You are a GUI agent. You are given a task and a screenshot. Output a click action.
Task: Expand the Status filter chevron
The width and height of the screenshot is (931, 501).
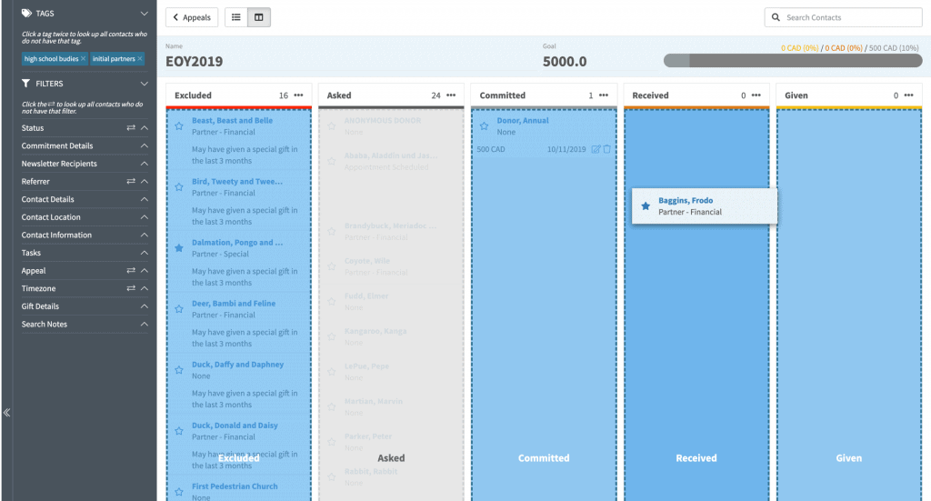click(x=145, y=127)
